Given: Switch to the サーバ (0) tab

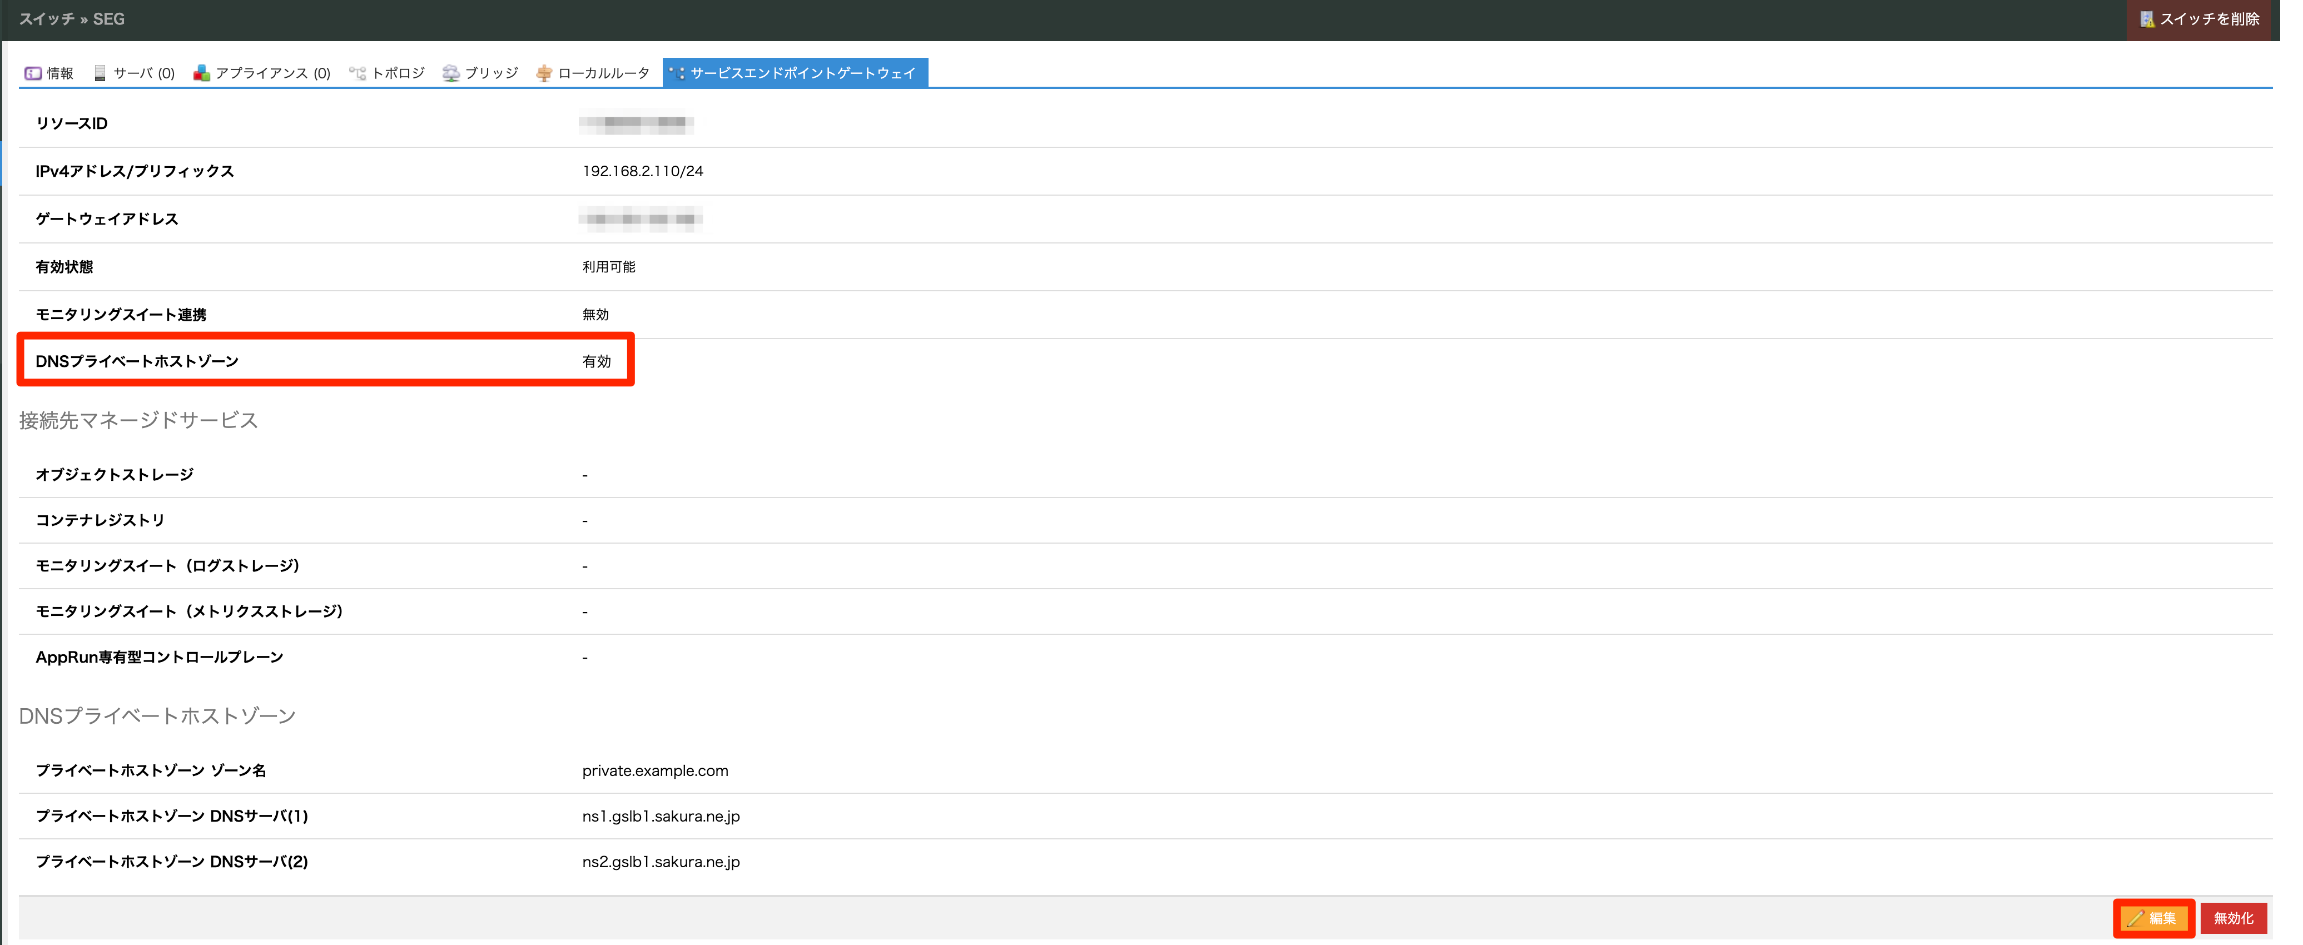Looking at the screenshot, I should tap(144, 73).
